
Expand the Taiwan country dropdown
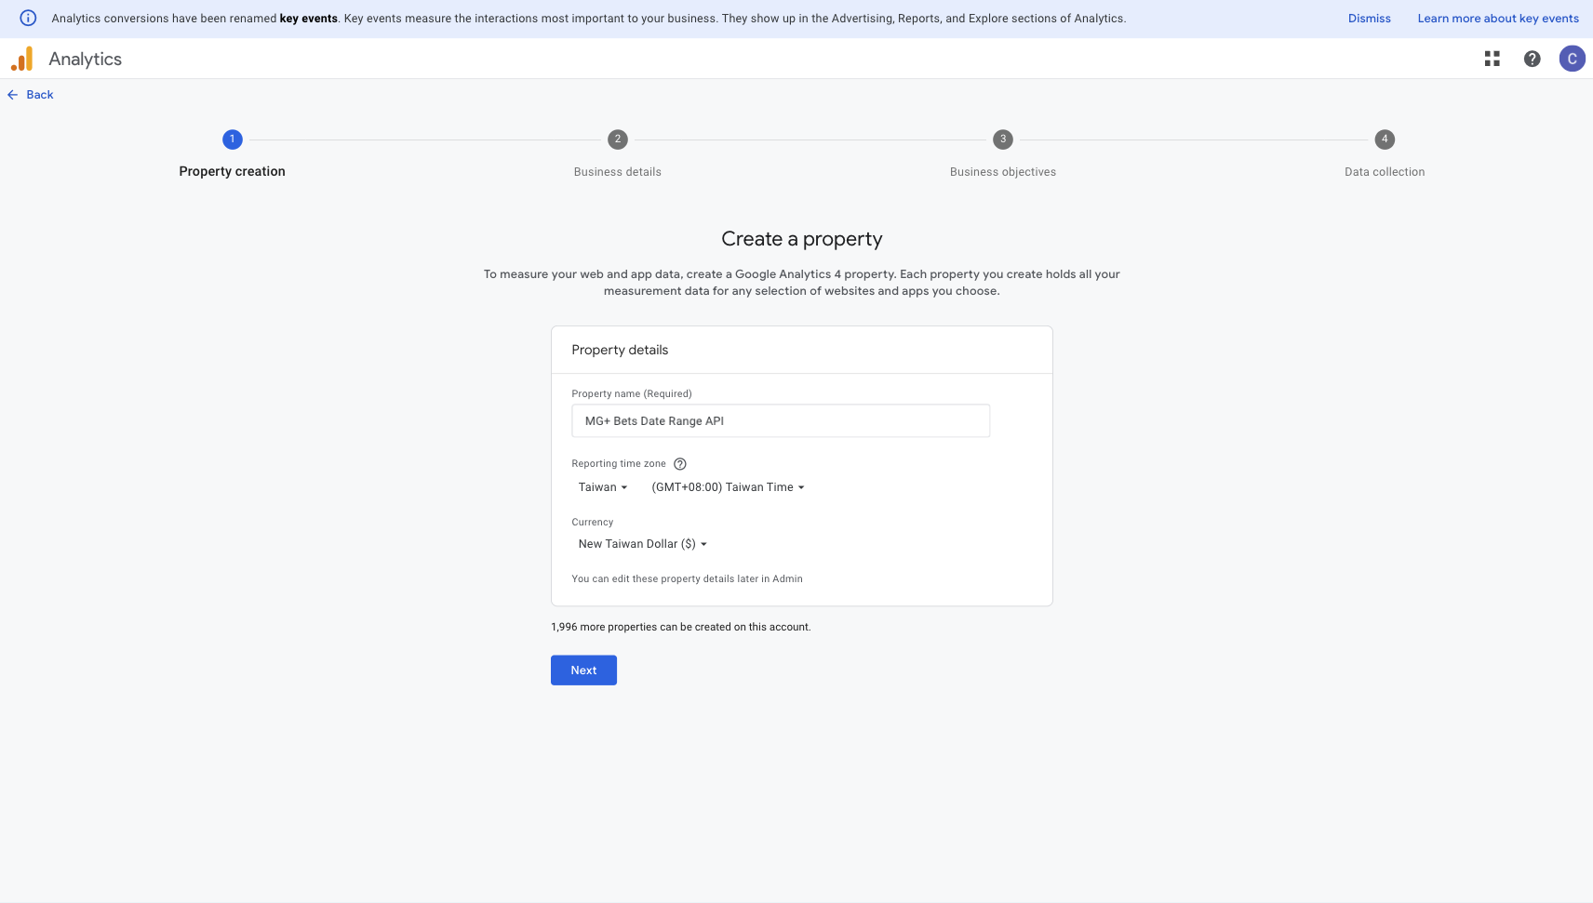(x=603, y=487)
